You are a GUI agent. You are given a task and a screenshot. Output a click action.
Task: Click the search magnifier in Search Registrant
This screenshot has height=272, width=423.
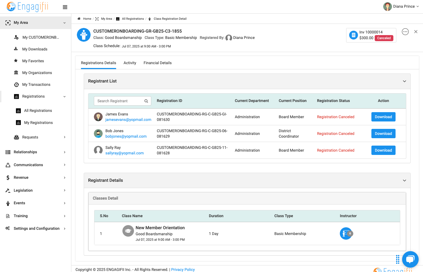point(146,101)
